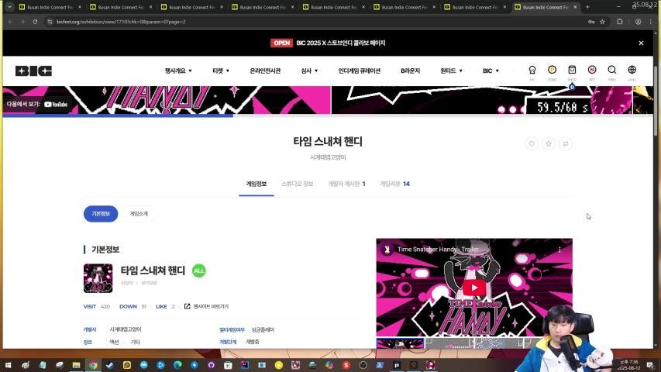
Task: Open the Chrome three-dot menu
Action: [650, 22]
